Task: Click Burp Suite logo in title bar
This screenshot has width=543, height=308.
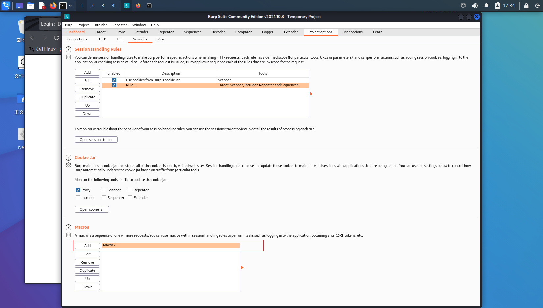Action: point(67,17)
